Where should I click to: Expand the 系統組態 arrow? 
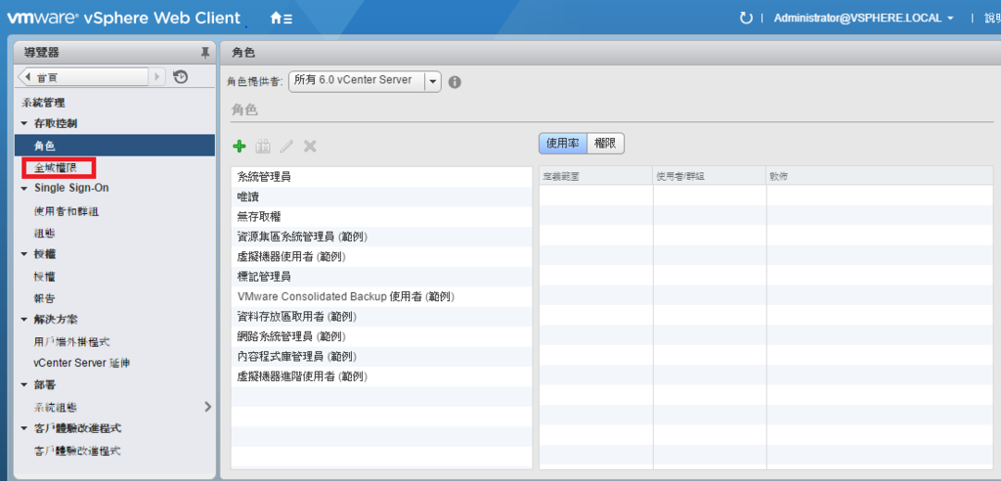click(207, 407)
